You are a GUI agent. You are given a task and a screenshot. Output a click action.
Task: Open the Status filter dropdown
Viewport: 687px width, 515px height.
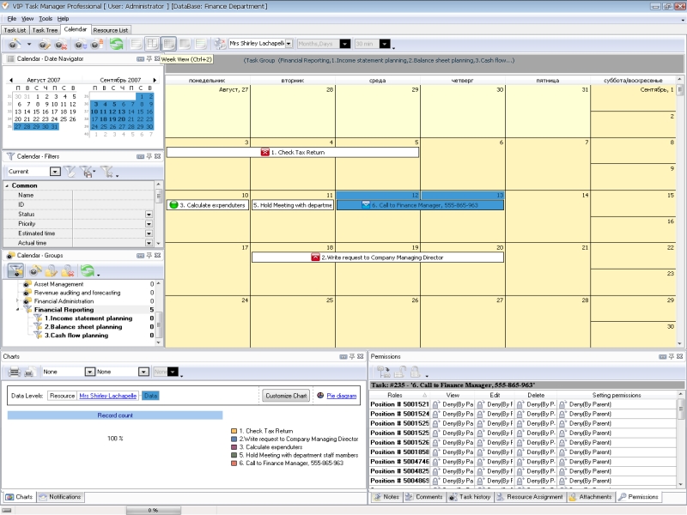coord(149,215)
